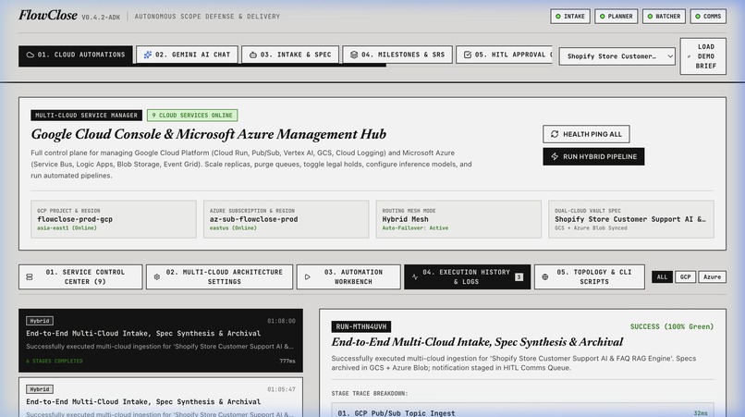Click the PLANNER agent status pill
The image size is (745, 417).
point(617,16)
